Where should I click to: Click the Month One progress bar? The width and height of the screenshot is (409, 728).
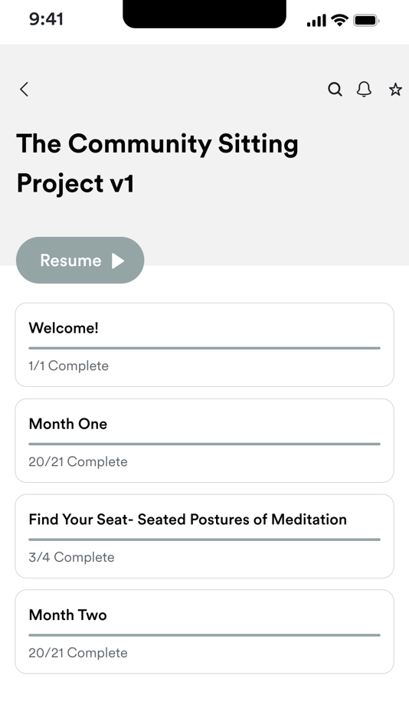[204, 444]
